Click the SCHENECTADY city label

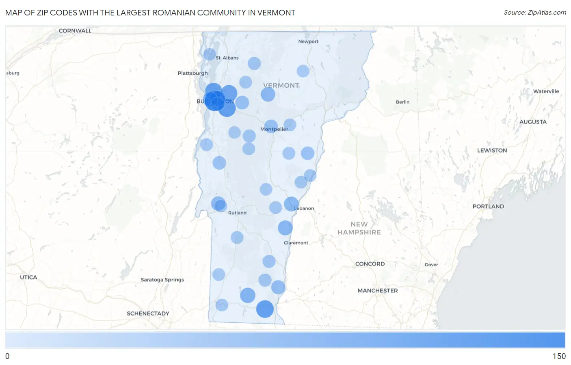pyautogui.click(x=148, y=313)
